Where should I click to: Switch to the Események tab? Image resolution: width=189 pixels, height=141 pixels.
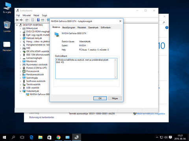click(93, 27)
